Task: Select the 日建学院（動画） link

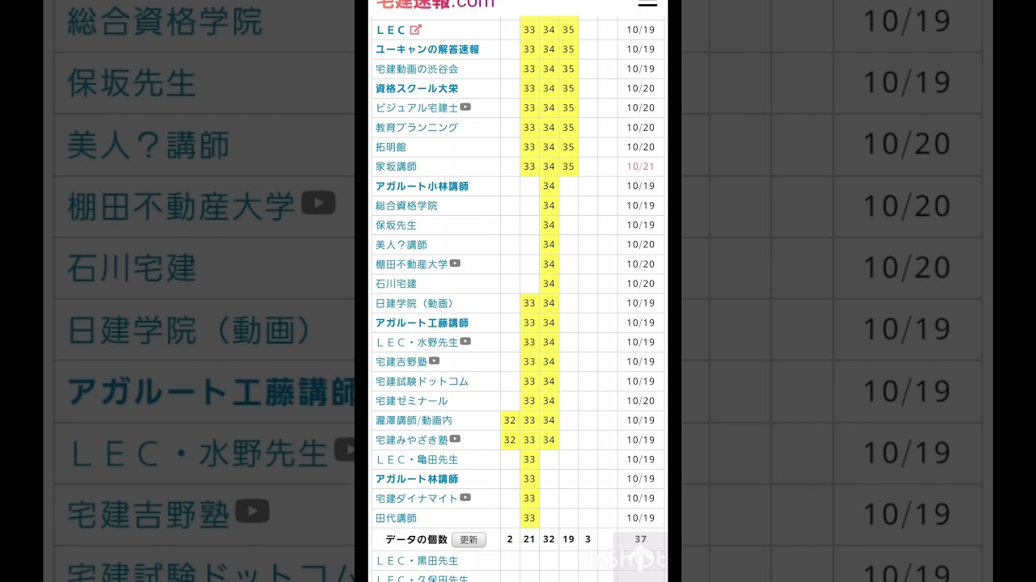Action: [x=416, y=303]
